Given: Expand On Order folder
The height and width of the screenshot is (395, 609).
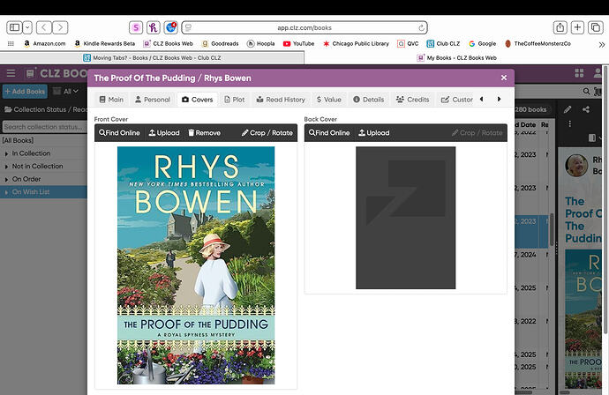Looking at the screenshot, I should [x=6, y=180].
